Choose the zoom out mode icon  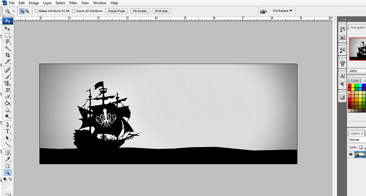[27, 11]
